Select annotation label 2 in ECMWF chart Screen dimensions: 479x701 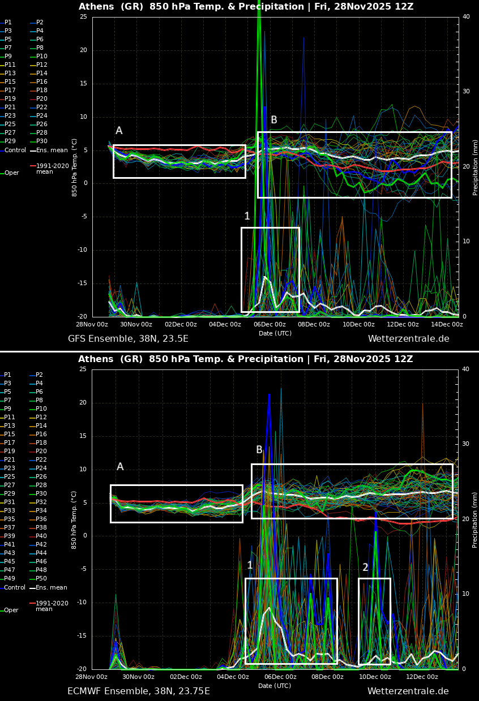[x=365, y=567]
